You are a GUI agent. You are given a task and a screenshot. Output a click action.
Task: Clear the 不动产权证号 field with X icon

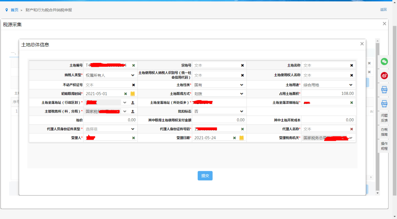[133, 85]
